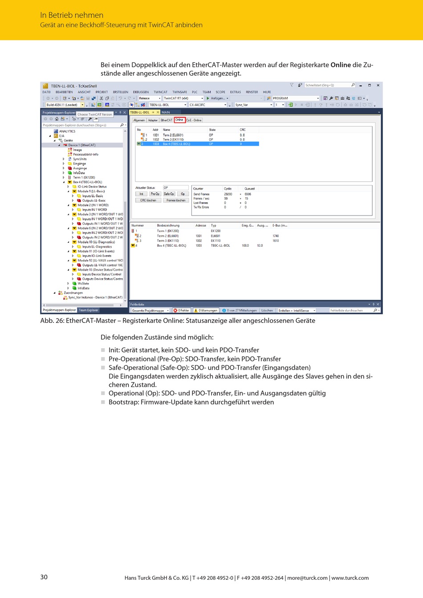Collapse the Box 4 (TBEC-LL-8IOL) tree node
Screen dimensions: 423x598
[64, 182]
